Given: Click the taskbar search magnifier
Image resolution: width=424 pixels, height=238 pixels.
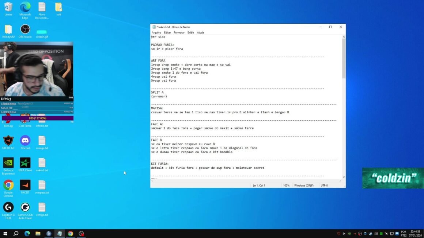Looking at the screenshot, I should (x=16, y=234).
